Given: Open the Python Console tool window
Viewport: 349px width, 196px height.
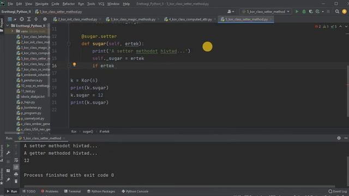Looking at the screenshot, I should 135,191.
